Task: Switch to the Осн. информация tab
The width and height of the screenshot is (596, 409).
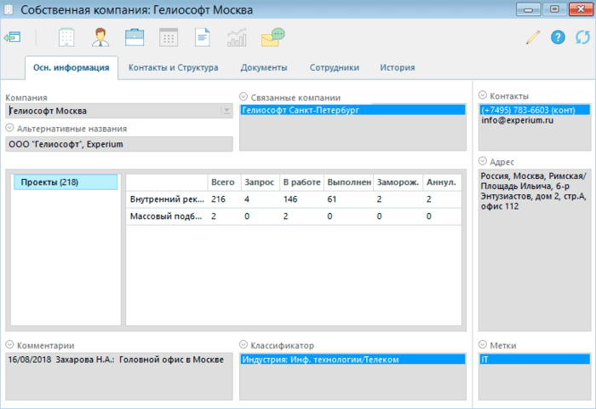Action: [x=71, y=67]
